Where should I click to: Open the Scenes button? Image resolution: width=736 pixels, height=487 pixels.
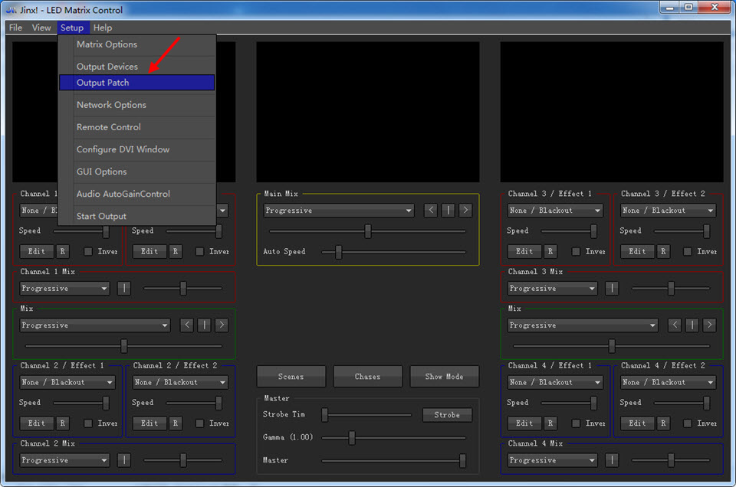[x=291, y=377]
